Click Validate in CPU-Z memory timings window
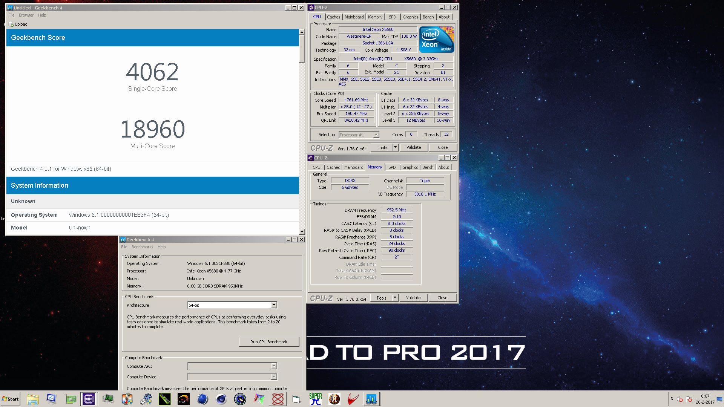724x407 pixels. pos(413,298)
